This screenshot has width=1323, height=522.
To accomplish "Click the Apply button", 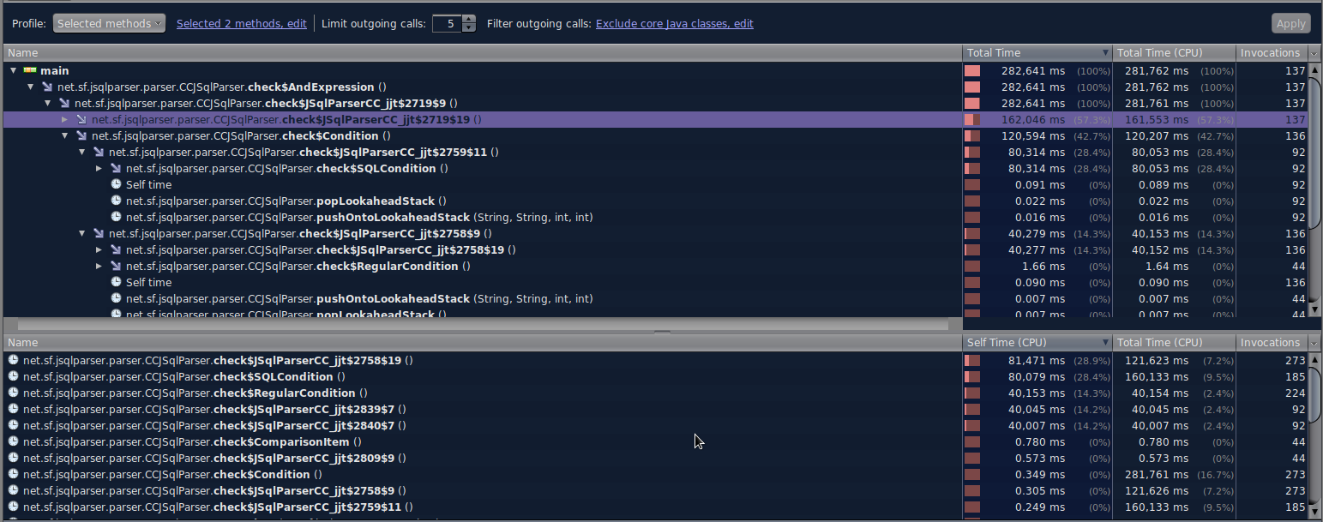I will (x=1290, y=24).
